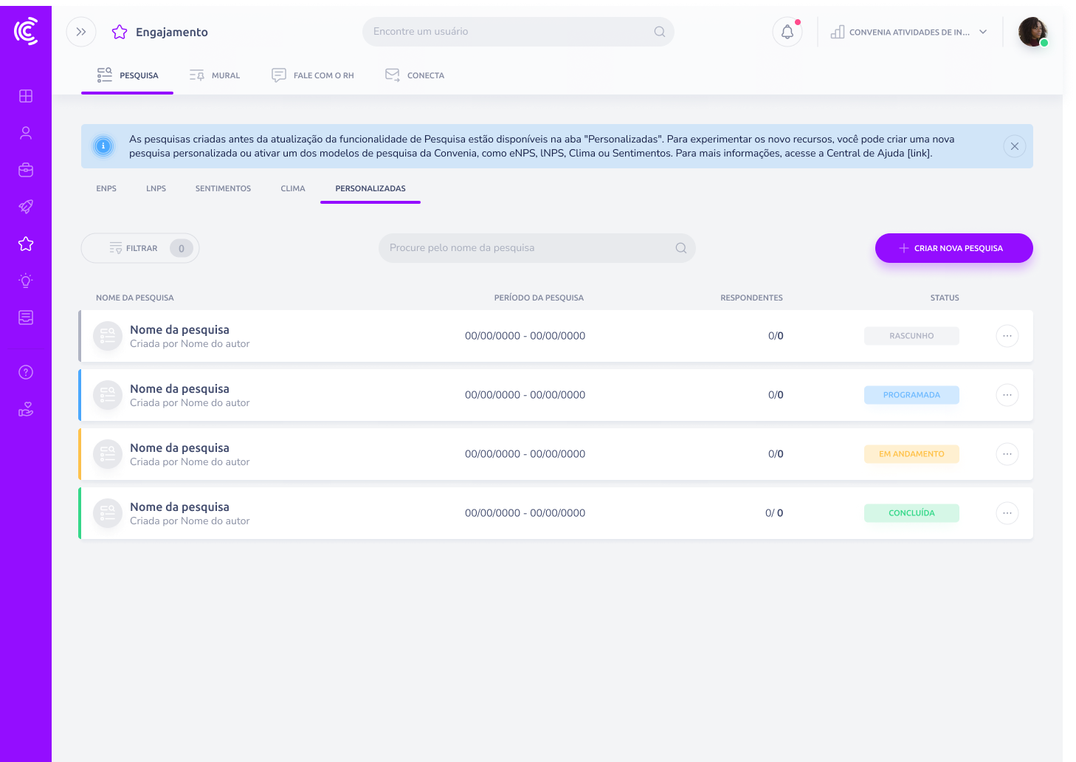Open the user profile avatar
This screenshot has width=1076, height=762.
(1032, 32)
